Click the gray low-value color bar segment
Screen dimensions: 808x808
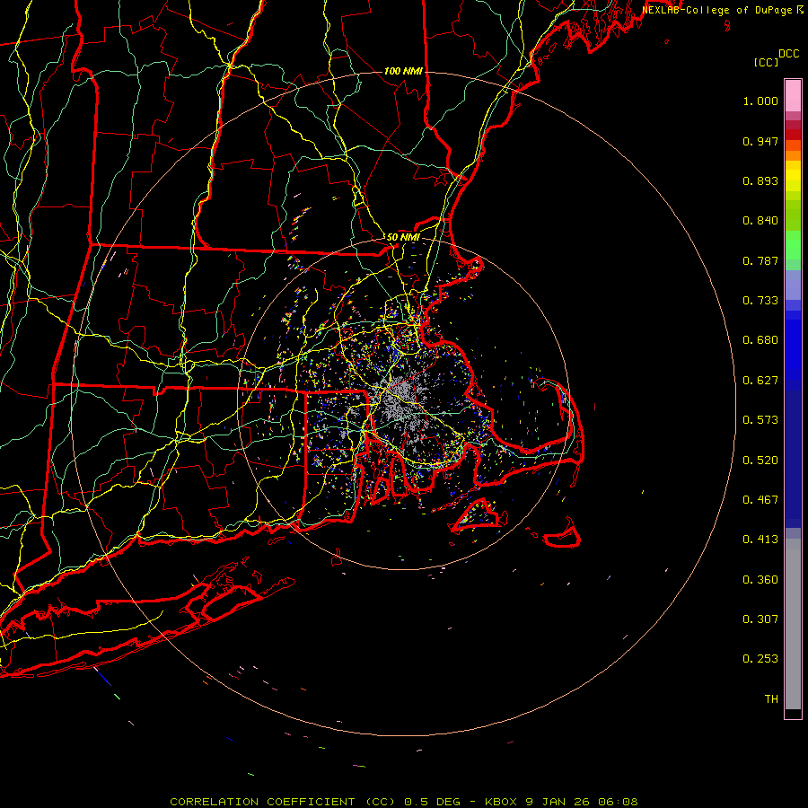coord(793,624)
